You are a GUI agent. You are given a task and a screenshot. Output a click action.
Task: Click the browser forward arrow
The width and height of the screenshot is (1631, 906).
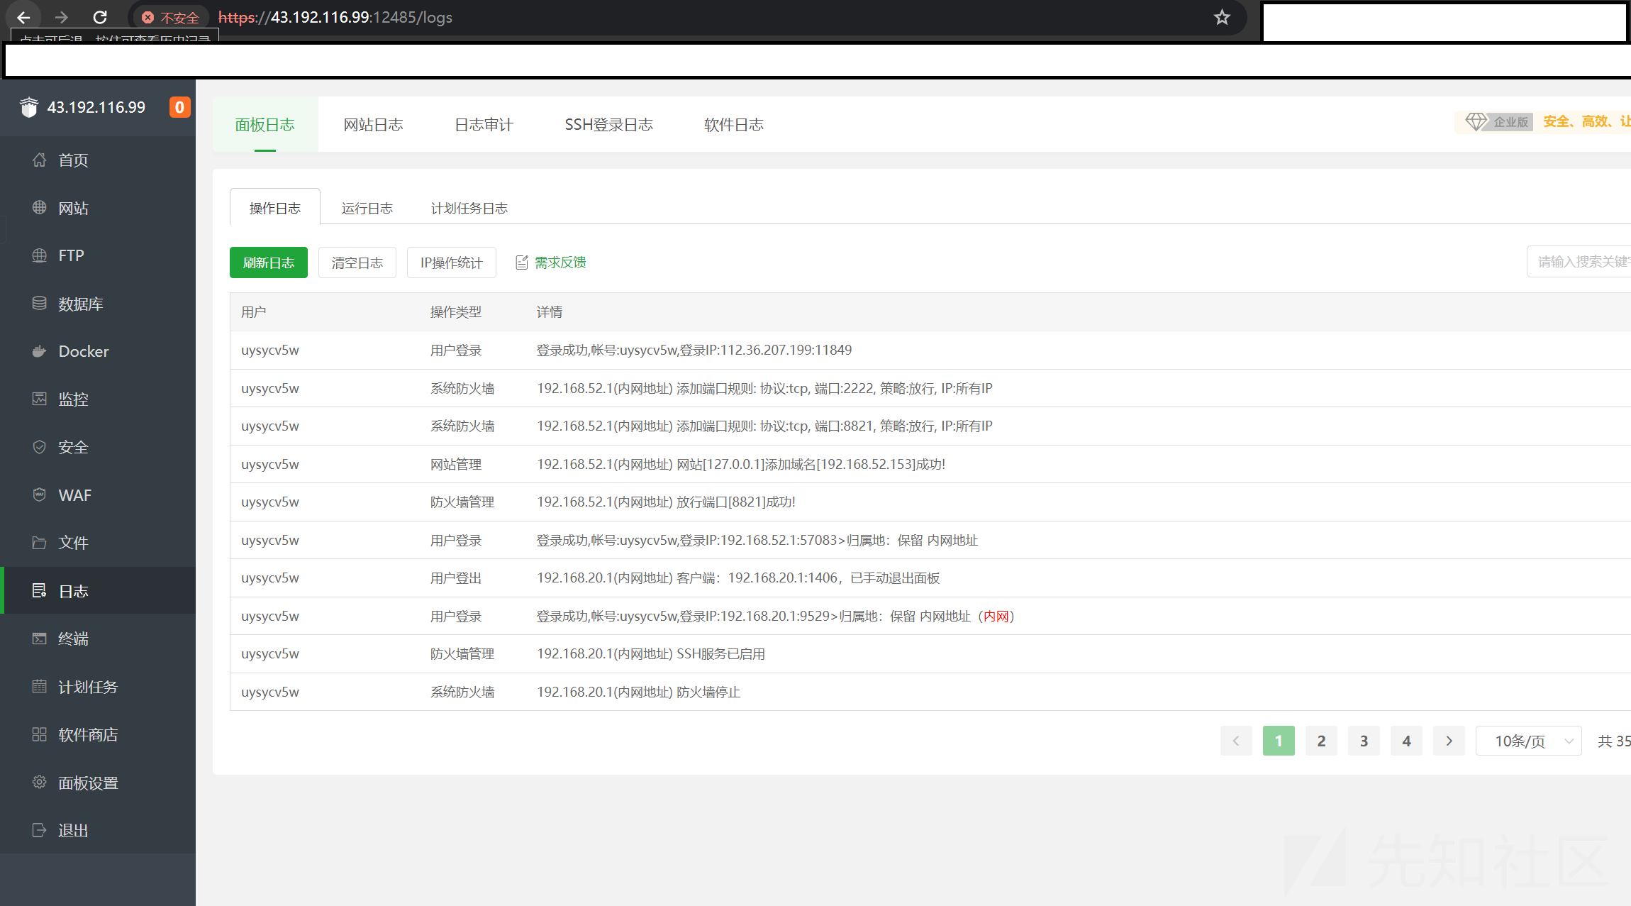pos(62,17)
